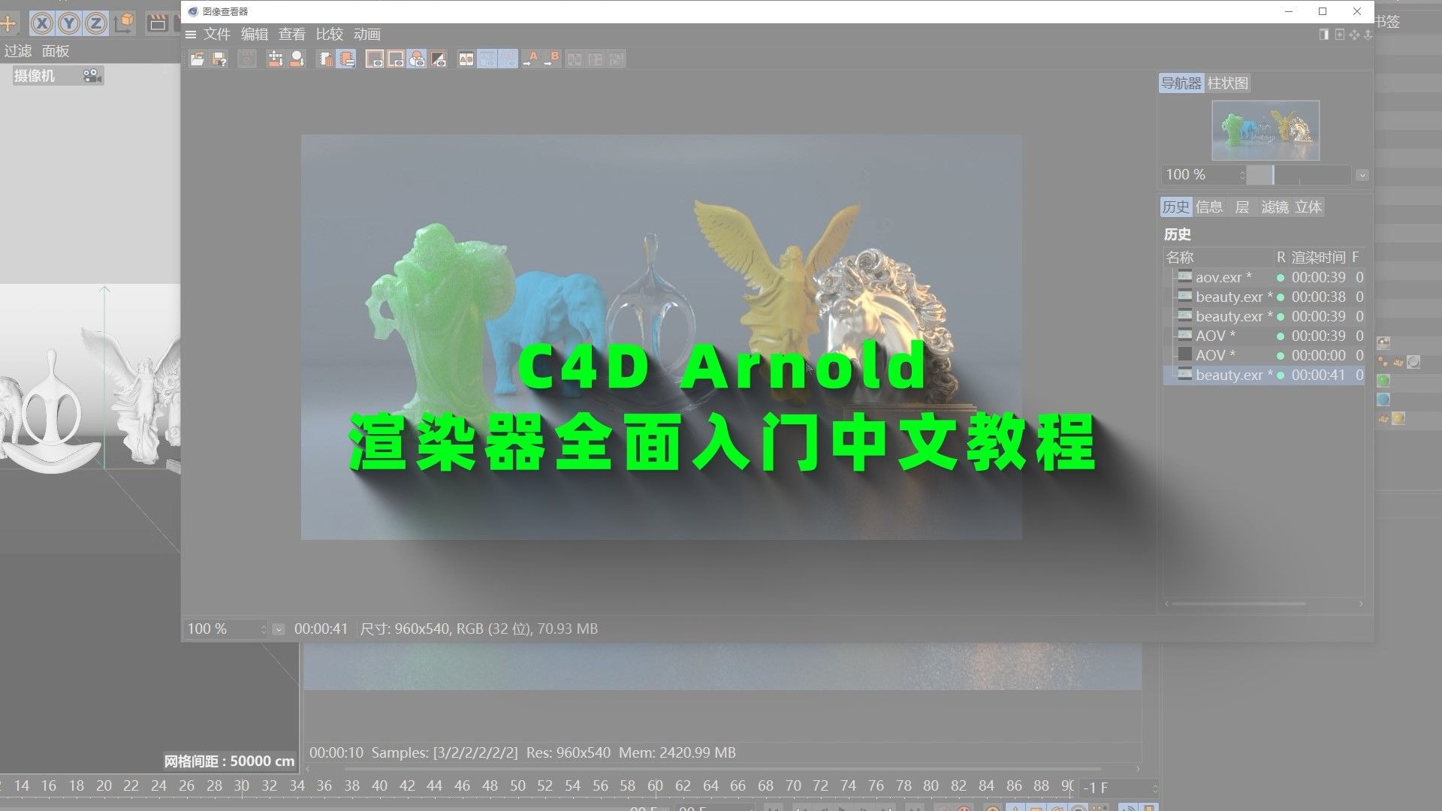Viewport: 1442px width, 811px height.
Task: Click the Set as A comparison icon
Action: (531, 59)
